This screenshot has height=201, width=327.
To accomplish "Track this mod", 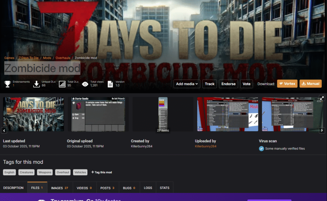I will coord(209,84).
